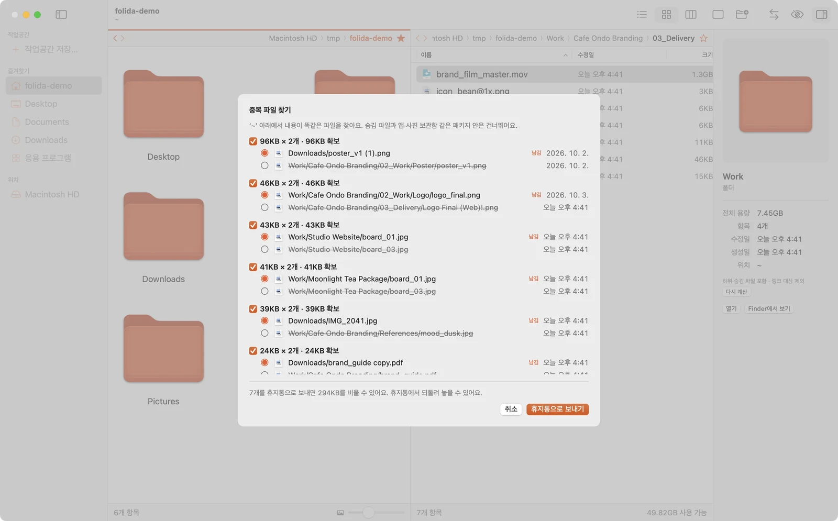
Task: Click the favorite star next to folida-demo path
Action: pos(401,38)
